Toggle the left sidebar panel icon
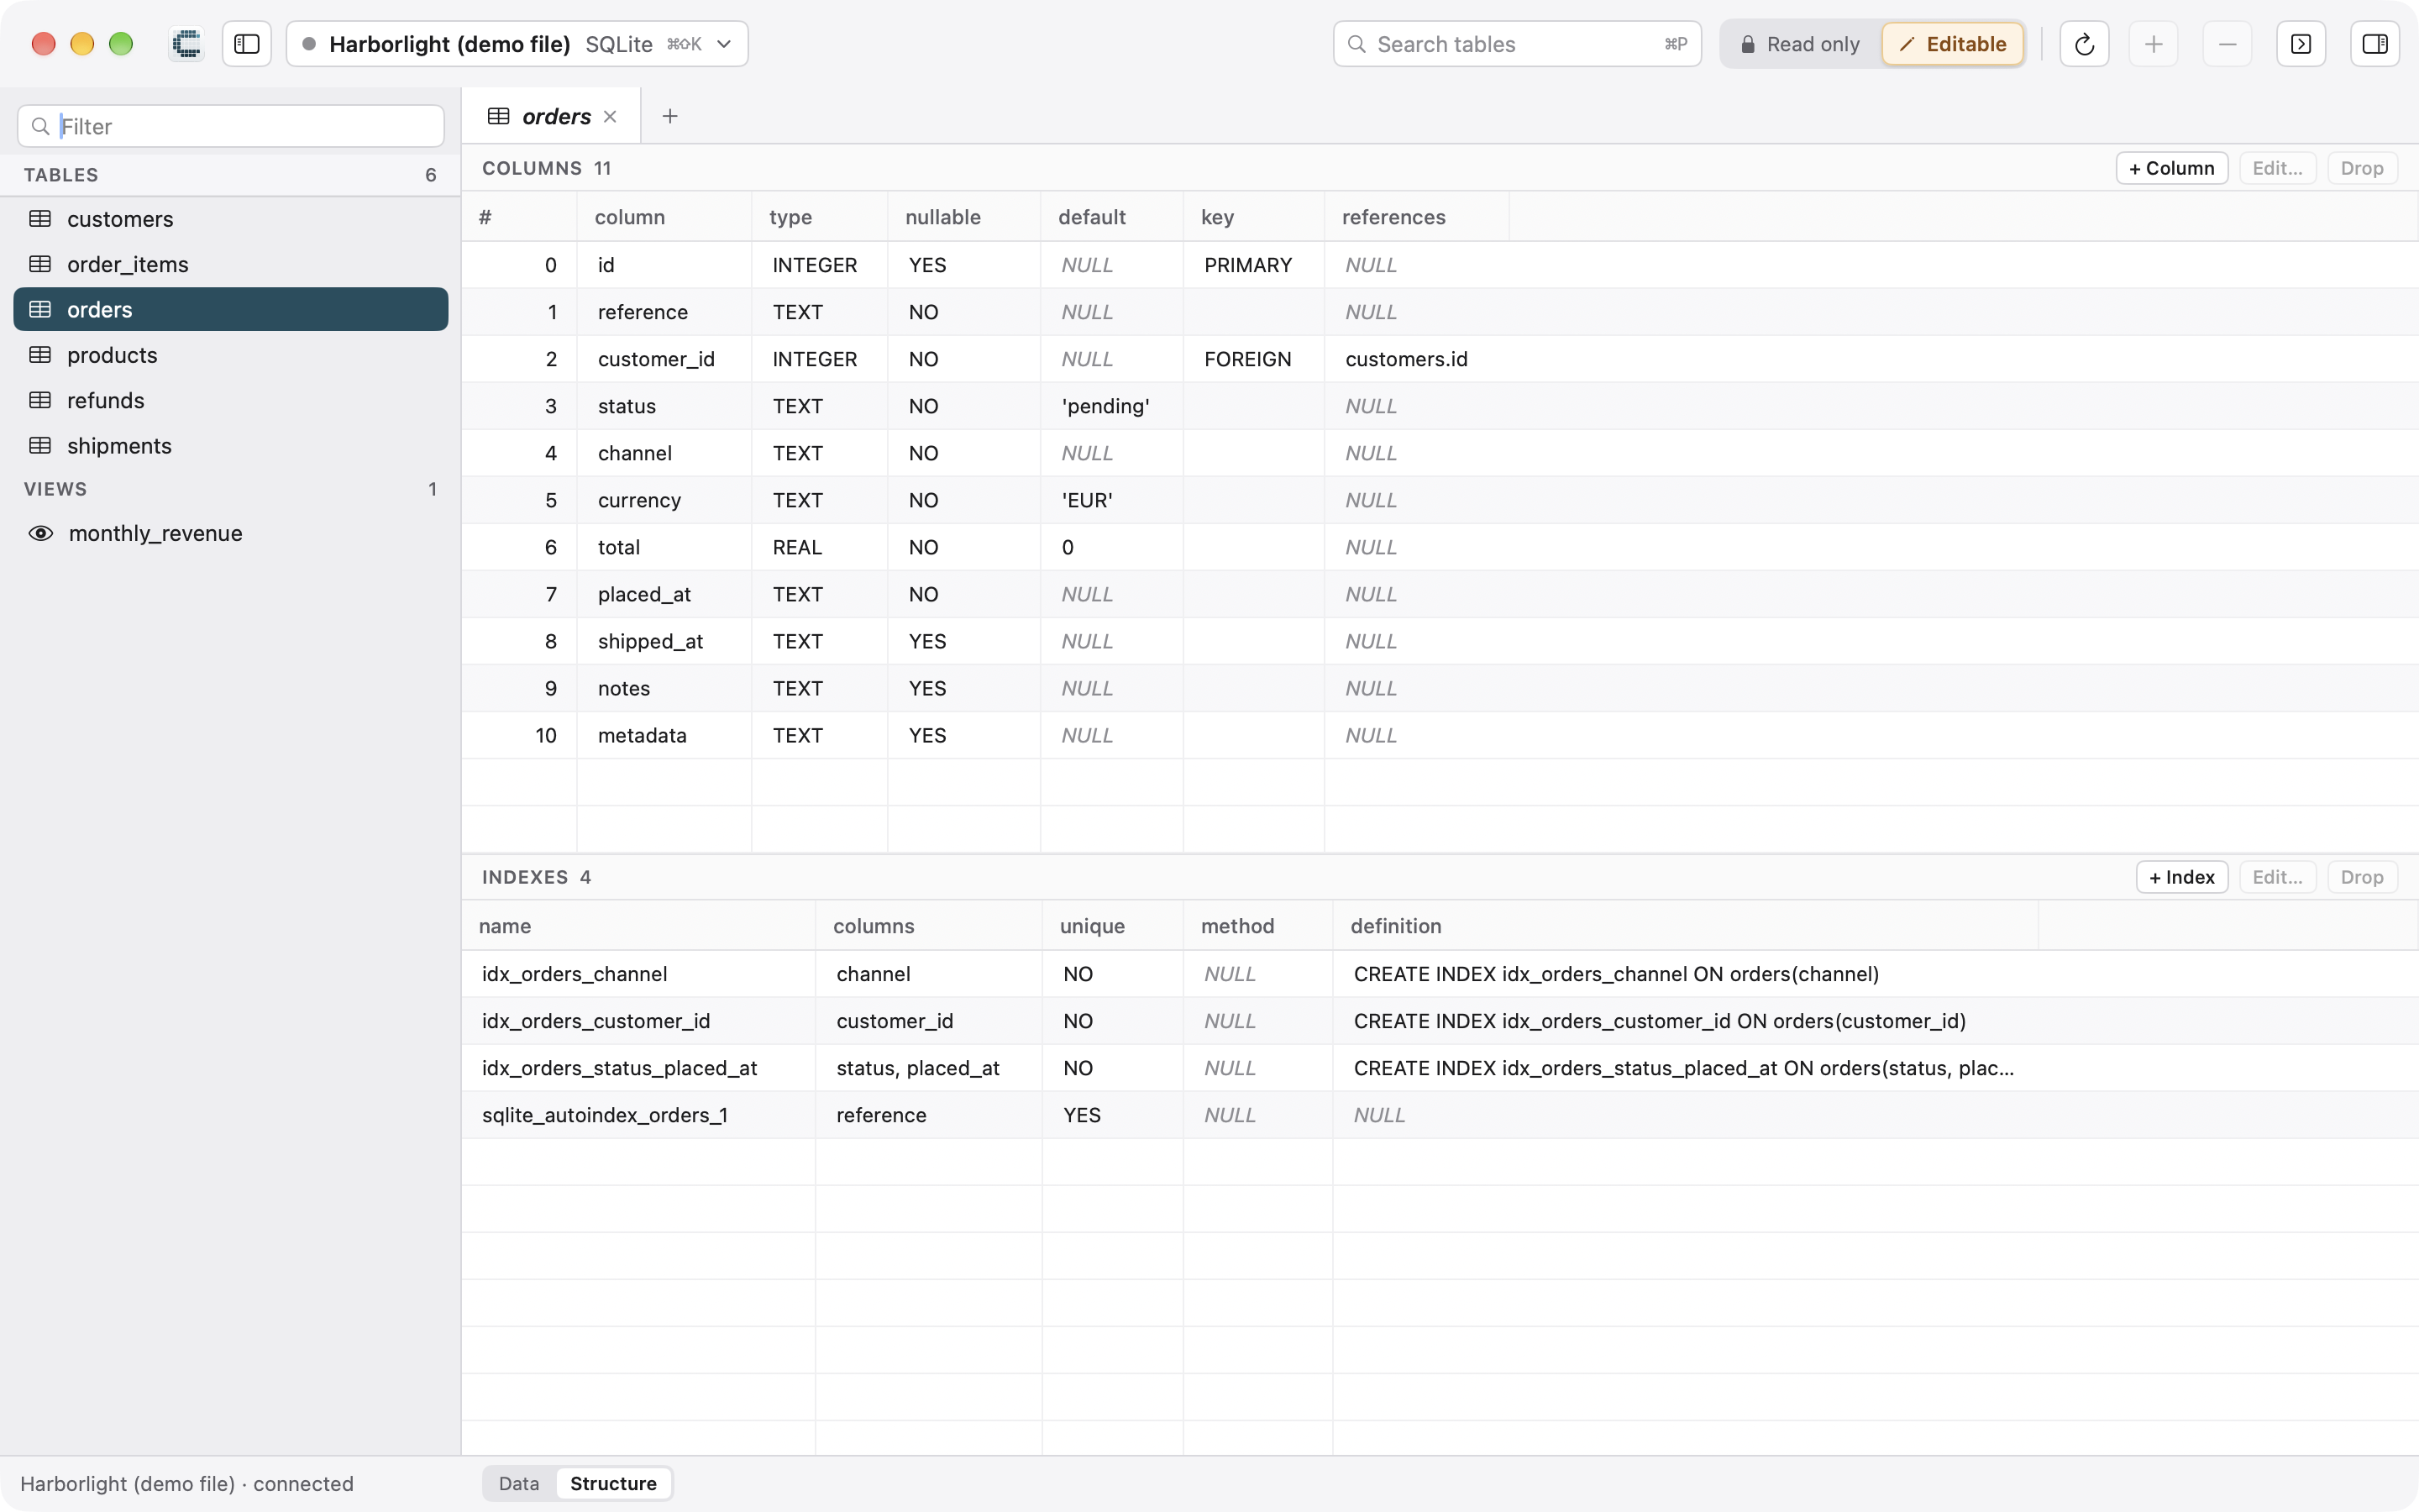2419x1512 pixels. point(247,44)
